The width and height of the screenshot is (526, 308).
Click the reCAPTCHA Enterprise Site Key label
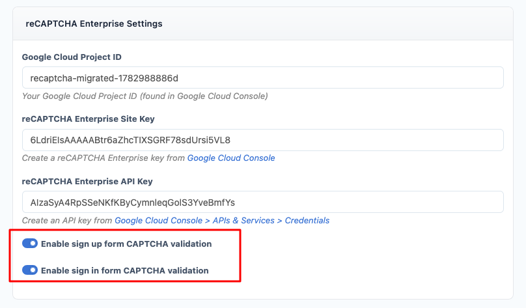89,119
